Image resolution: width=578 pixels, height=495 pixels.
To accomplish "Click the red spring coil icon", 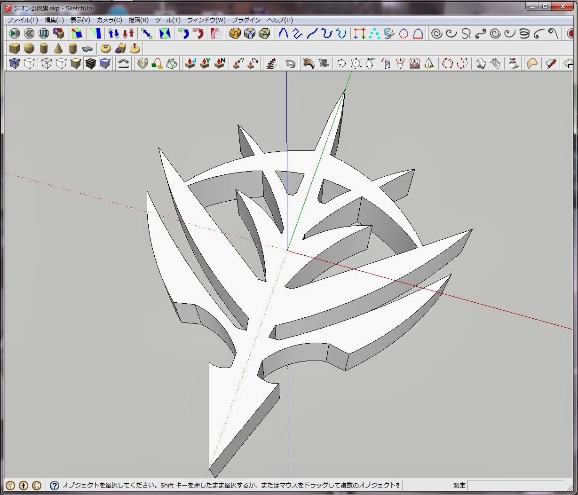I will [x=270, y=63].
